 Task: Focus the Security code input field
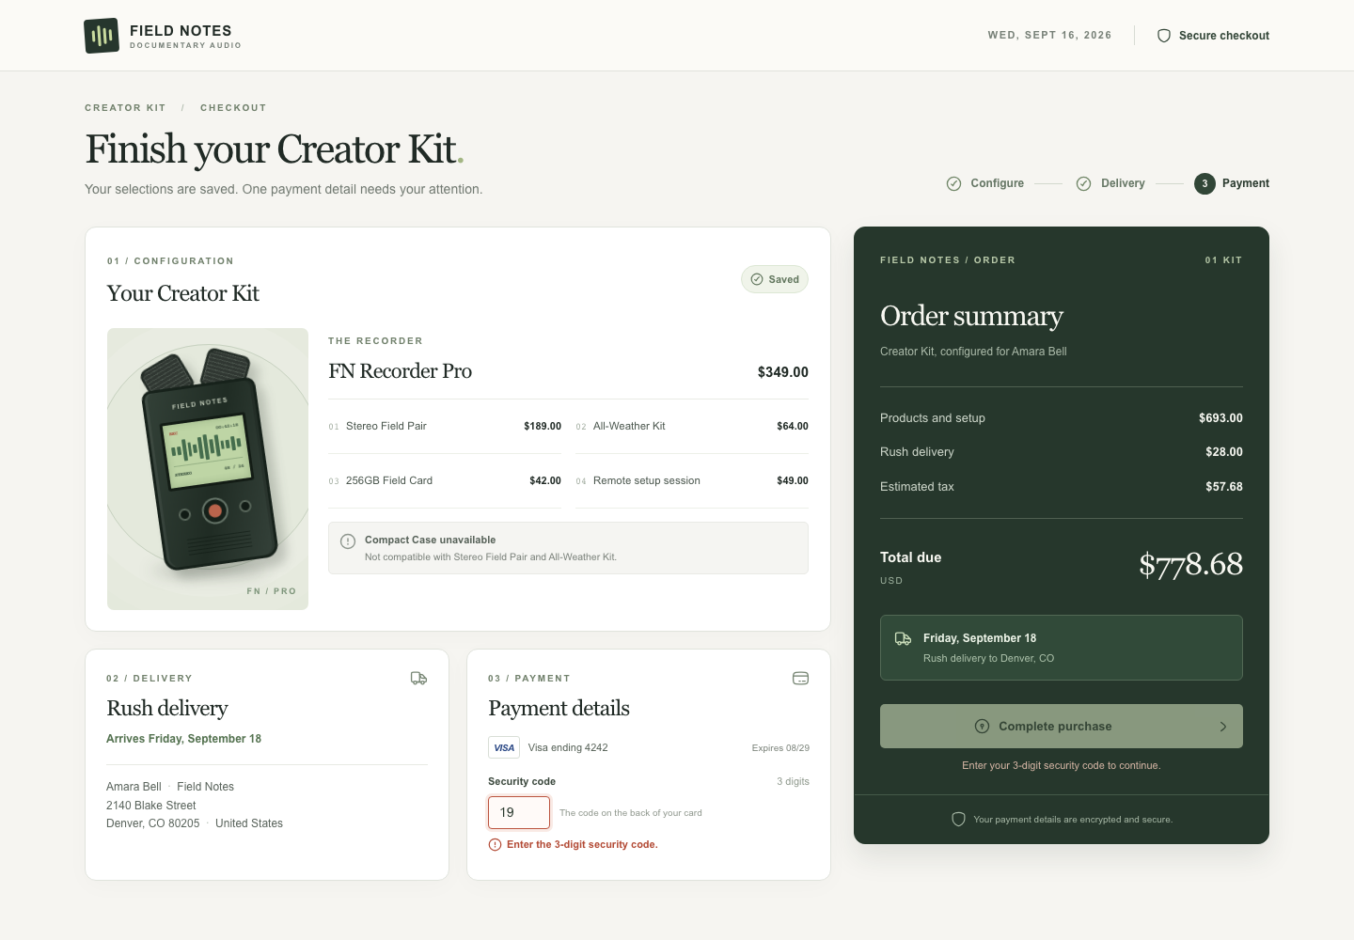pos(519,812)
